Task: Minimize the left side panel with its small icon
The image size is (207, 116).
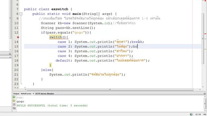Action: point(10,54)
